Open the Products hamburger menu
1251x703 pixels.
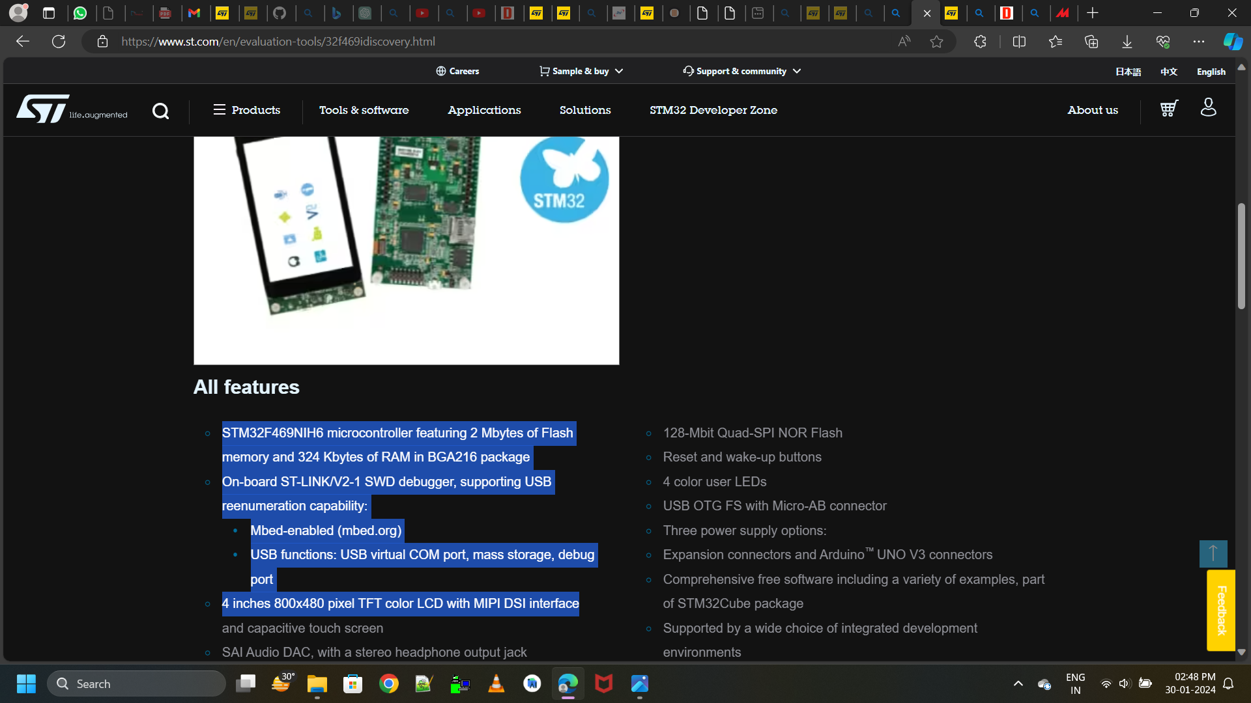[220, 109]
